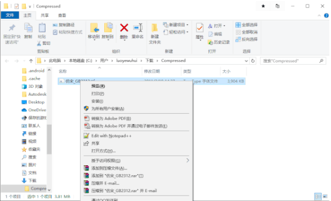Click the Properties (属性) icon
The width and height of the screenshot is (331, 201).
(199, 29)
